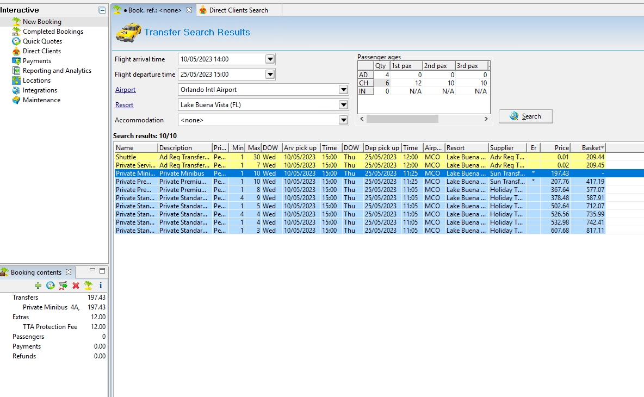Switch to Direct Clients Search tab
644x397 pixels.
click(x=238, y=10)
